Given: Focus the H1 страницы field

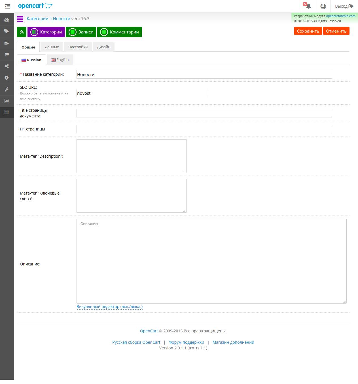Looking at the screenshot, I should (x=204, y=129).
